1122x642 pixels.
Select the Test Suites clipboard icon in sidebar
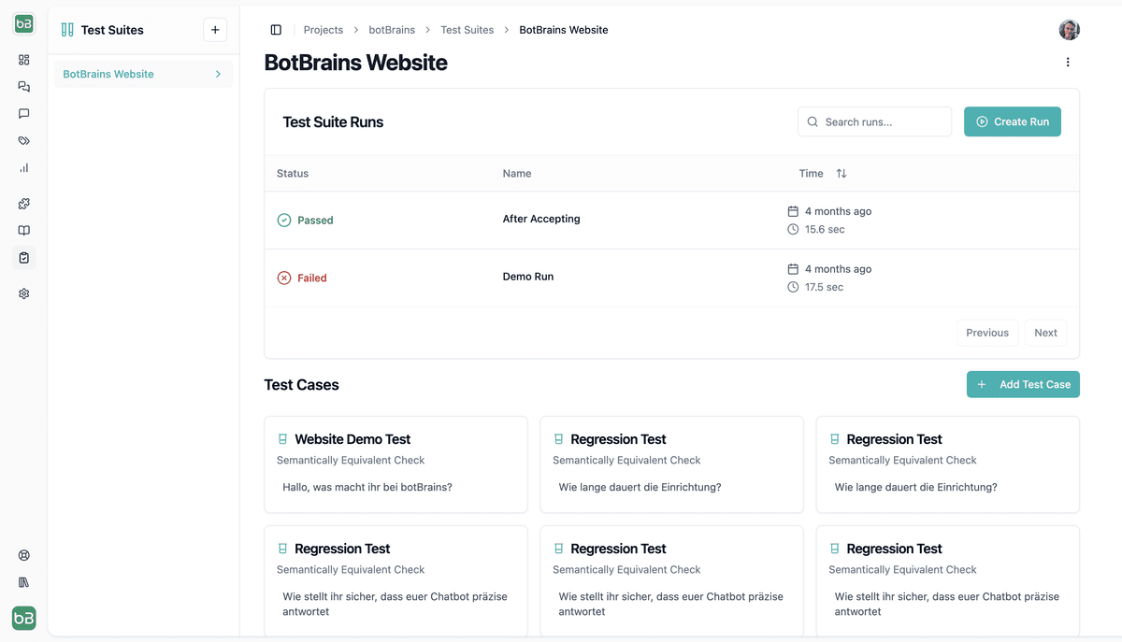coord(23,257)
